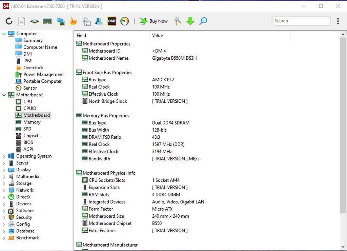Image resolution: width=347 pixels, height=251 pixels.
Task: Open Preferences wrench icon in toolbar
Action: pos(178,21)
